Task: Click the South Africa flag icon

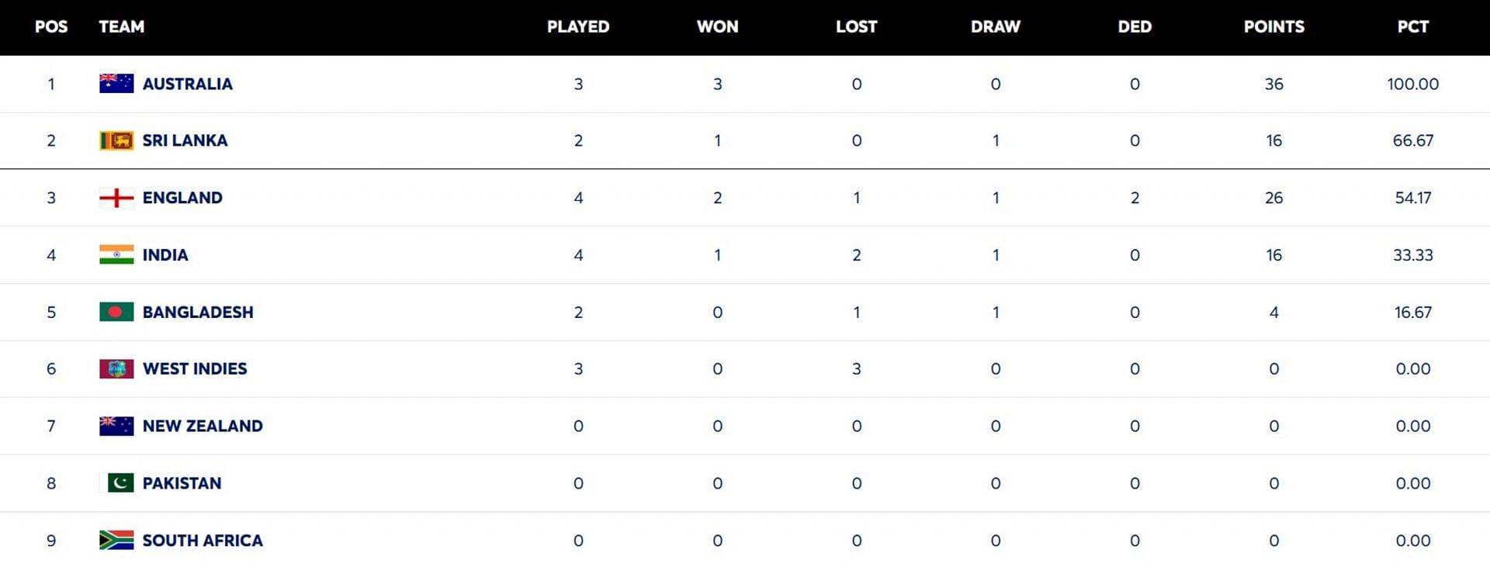Action: pos(116,540)
